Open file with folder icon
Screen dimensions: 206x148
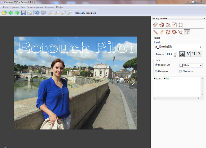pyautogui.click(x=4, y=13)
